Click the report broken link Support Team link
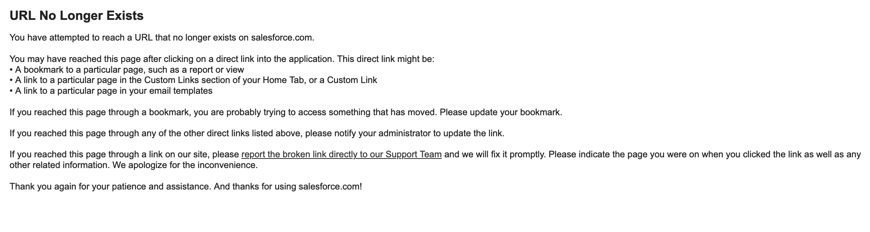This screenshot has height=232, width=870. tap(341, 154)
